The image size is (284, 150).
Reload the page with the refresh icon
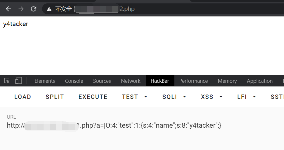click(x=34, y=9)
